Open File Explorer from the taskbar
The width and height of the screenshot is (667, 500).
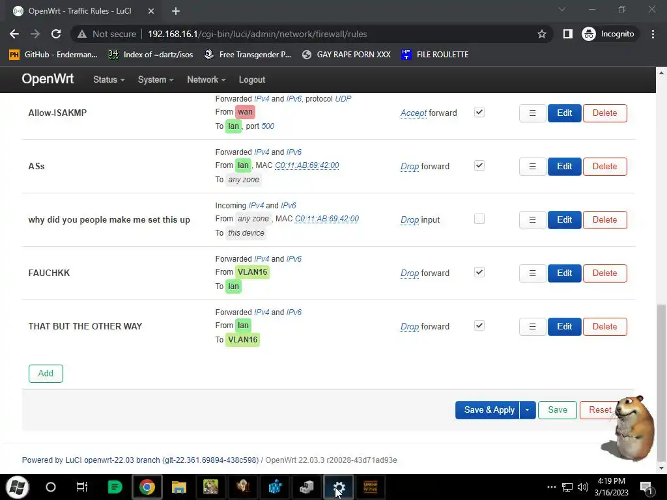click(179, 487)
